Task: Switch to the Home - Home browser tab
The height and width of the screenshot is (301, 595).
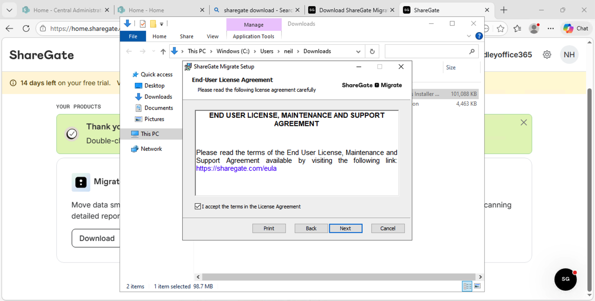Action: click(x=160, y=10)
